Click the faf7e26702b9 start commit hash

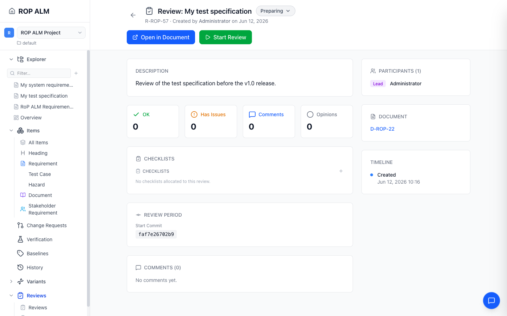click(156, 234)
